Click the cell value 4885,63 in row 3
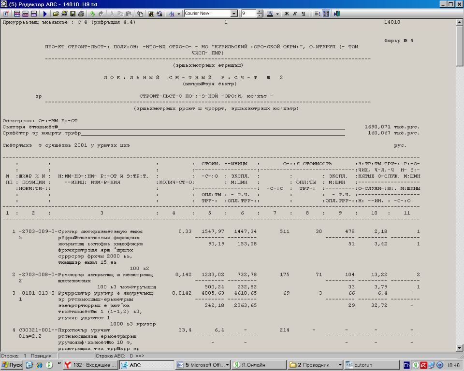 (213, 293)
